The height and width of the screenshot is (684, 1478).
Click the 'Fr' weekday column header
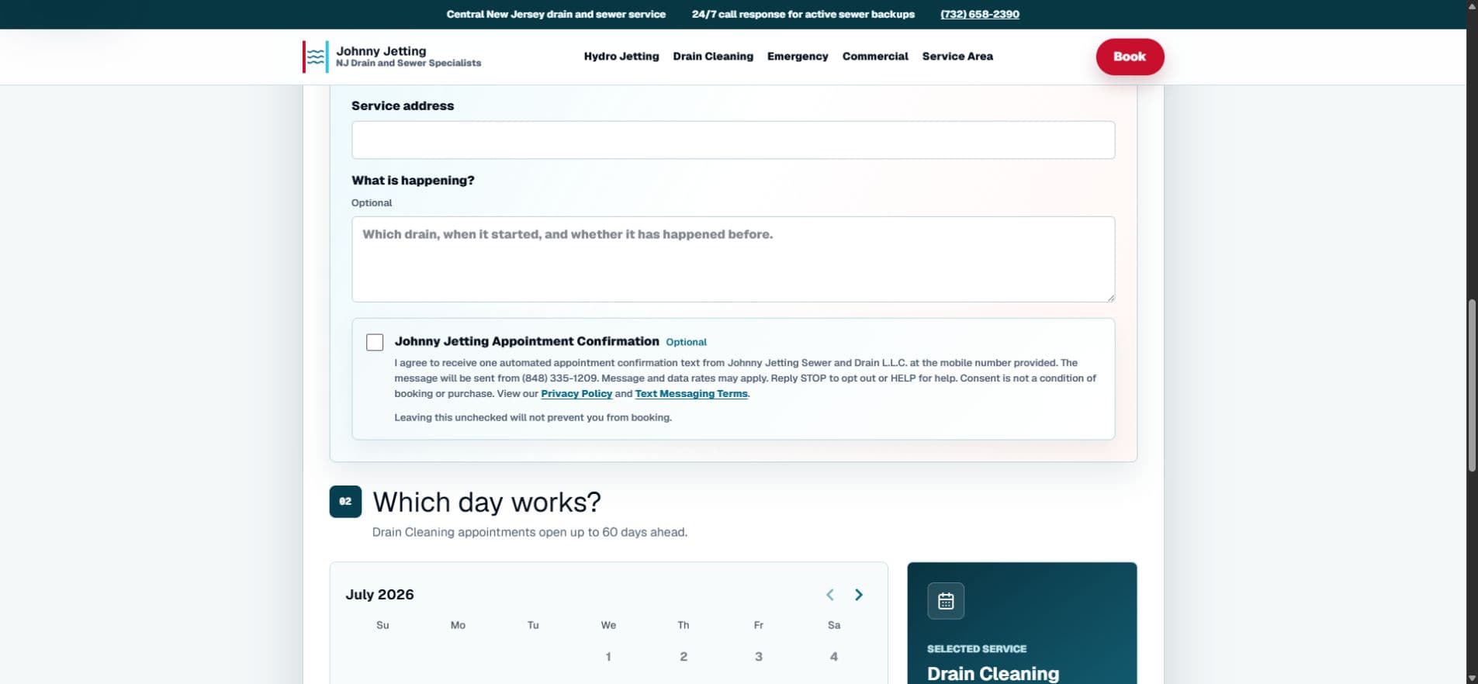[759, 625]
